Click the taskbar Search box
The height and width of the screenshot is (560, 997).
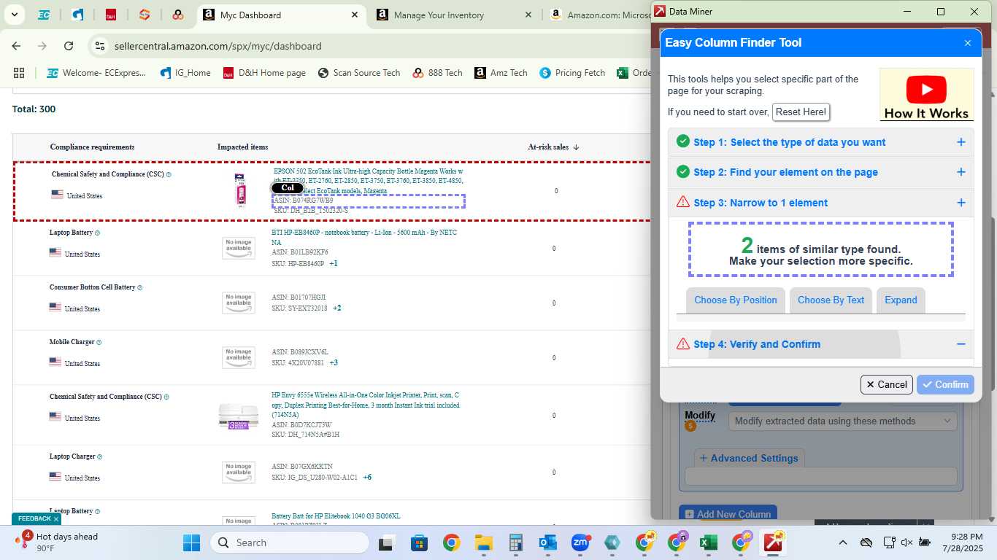coord(290,542)
